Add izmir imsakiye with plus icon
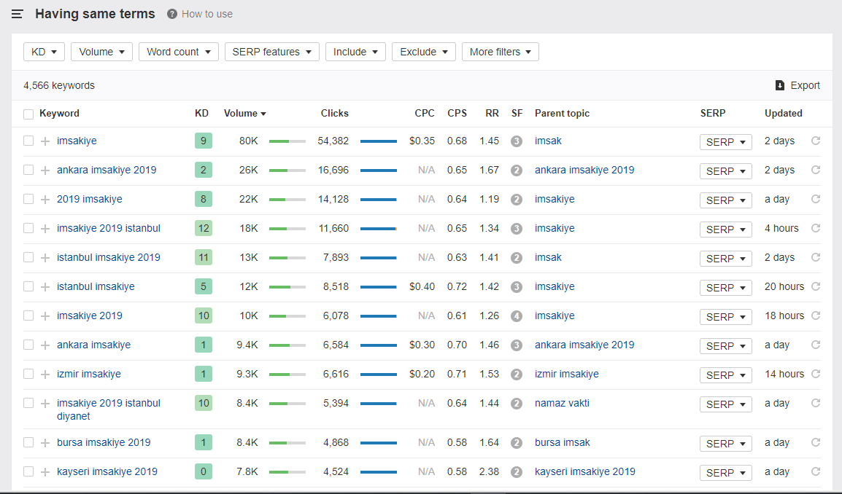 pyautogui.click(x=45, y=375)
